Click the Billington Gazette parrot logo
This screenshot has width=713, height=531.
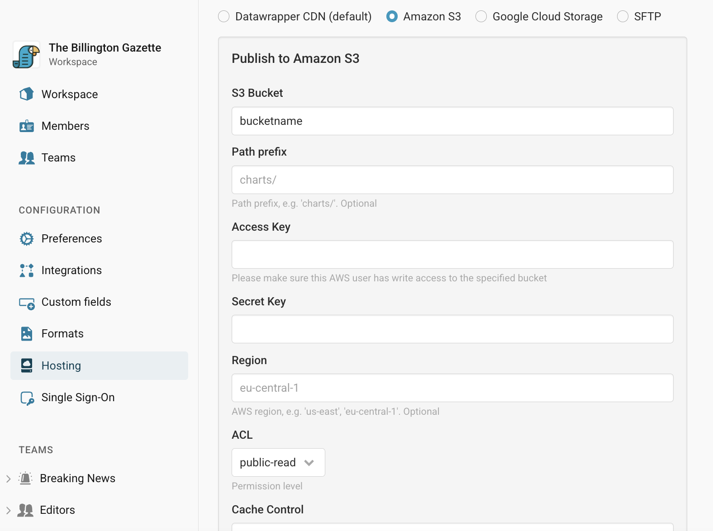26,55
